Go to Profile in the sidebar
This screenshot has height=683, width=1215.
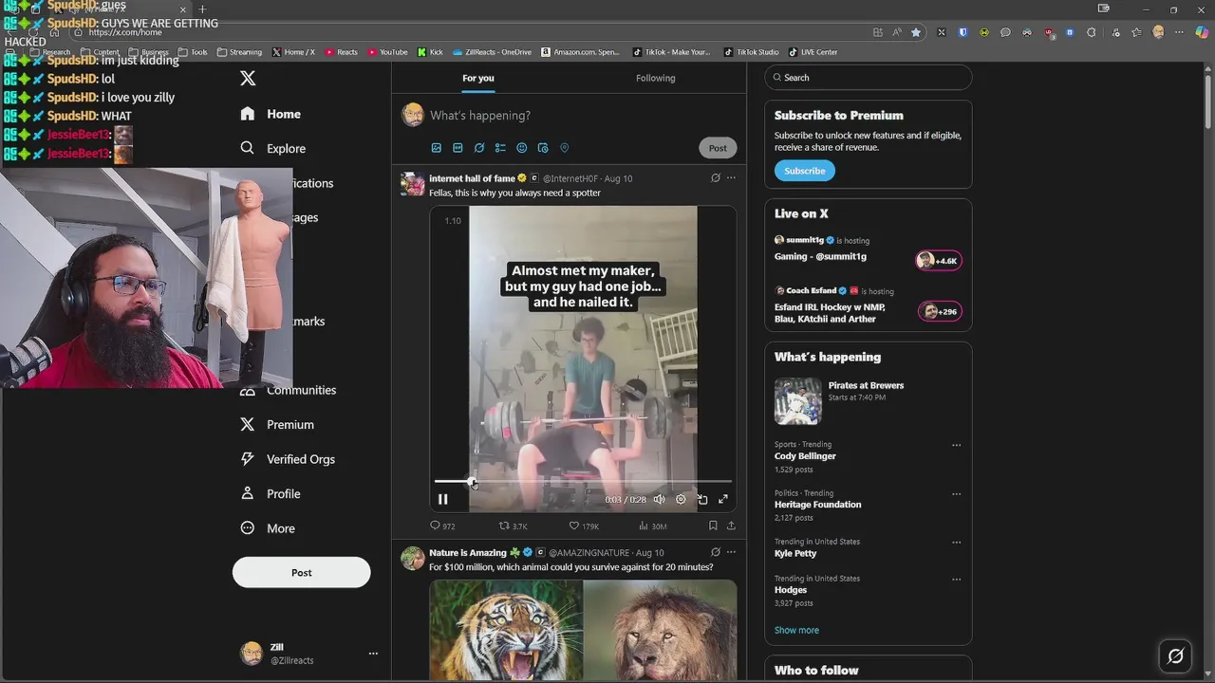click(x=271, y=493)
